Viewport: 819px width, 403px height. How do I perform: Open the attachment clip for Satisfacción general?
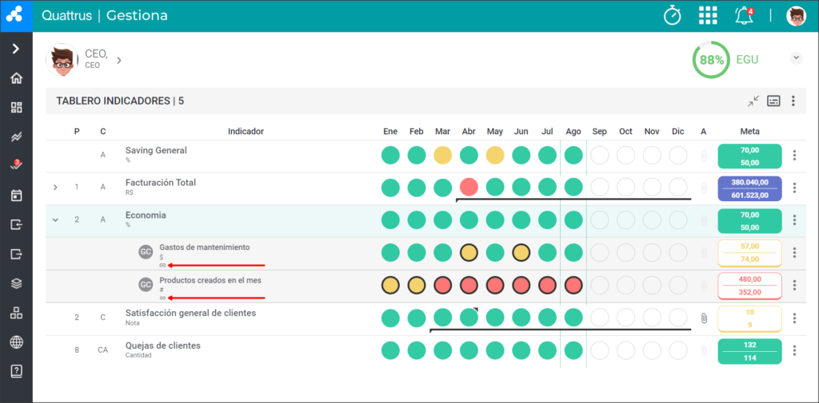coord(704,318)
